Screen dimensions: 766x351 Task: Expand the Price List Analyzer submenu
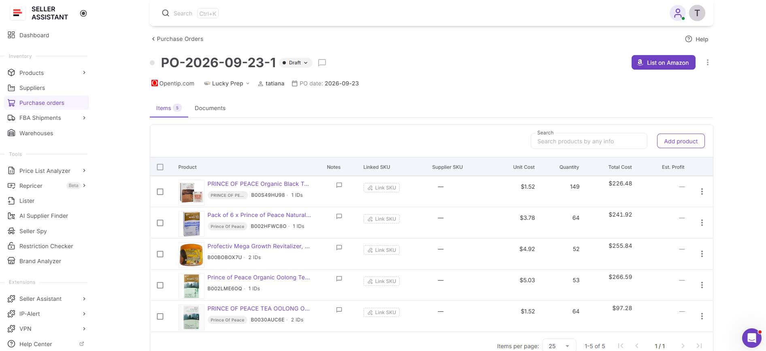pyautogui.click(x=84, y=171)
